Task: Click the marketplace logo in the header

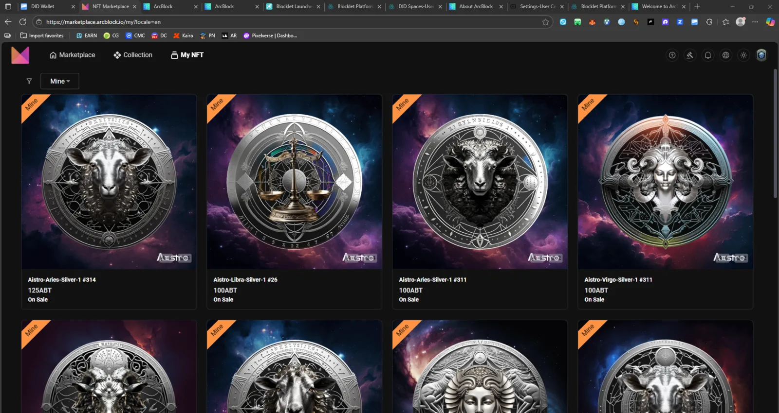Action: coord(20,55)
